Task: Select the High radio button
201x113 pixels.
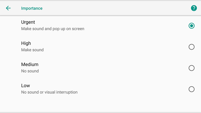Action: click(191, 47)
